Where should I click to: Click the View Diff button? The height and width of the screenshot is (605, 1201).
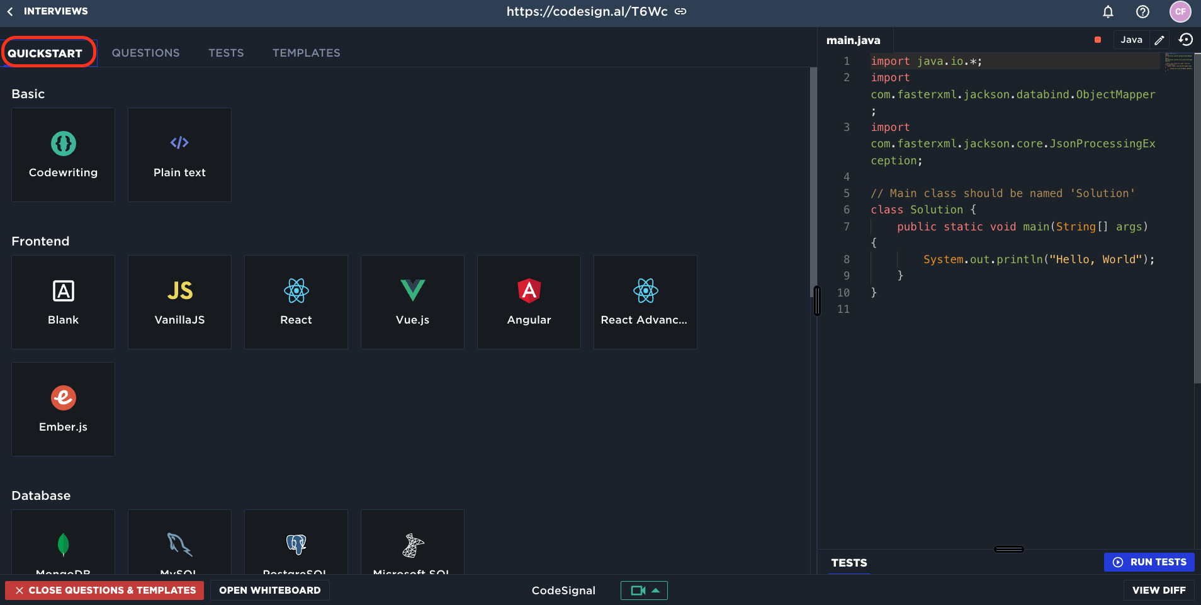(1159, 591)
